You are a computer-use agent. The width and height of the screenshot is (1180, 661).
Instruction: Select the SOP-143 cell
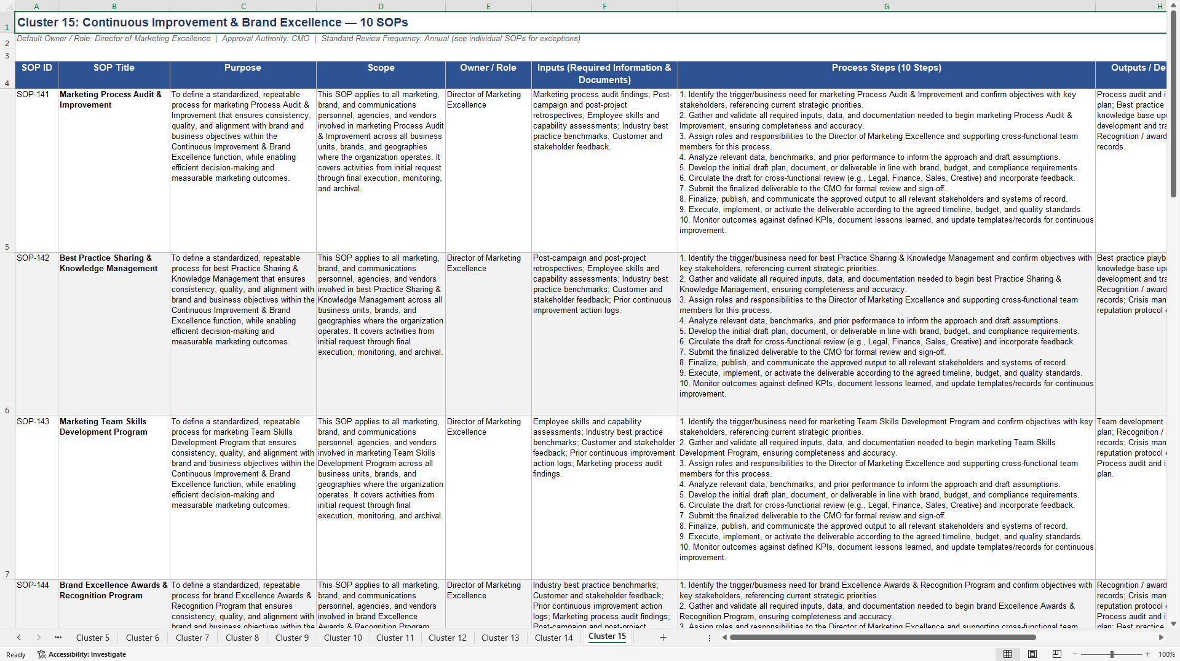36,497
